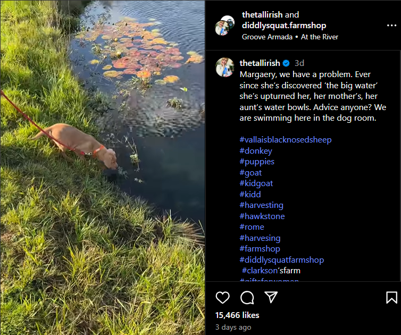401x335 pixels.
Task: Open diddlysquat.farmshop profile link
Action: [x=284, y=26]
